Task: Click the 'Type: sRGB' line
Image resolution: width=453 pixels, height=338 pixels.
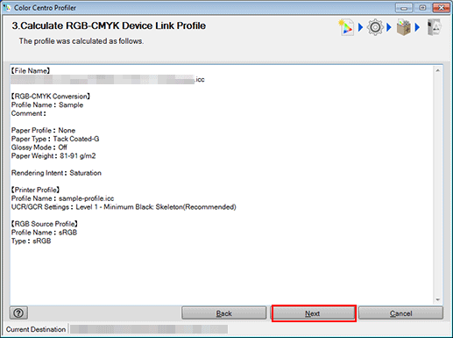Action: pos(32,241)
